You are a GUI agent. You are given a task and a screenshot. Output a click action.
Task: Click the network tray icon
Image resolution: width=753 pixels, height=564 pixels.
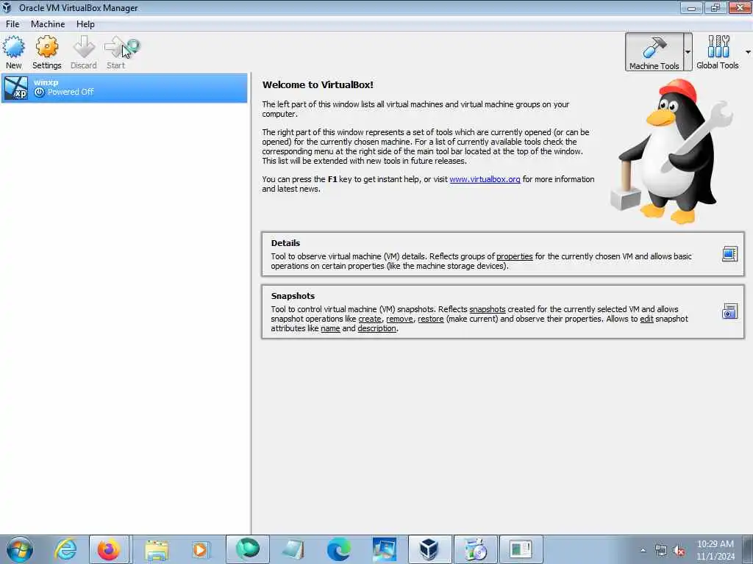(x=661, y=551)
